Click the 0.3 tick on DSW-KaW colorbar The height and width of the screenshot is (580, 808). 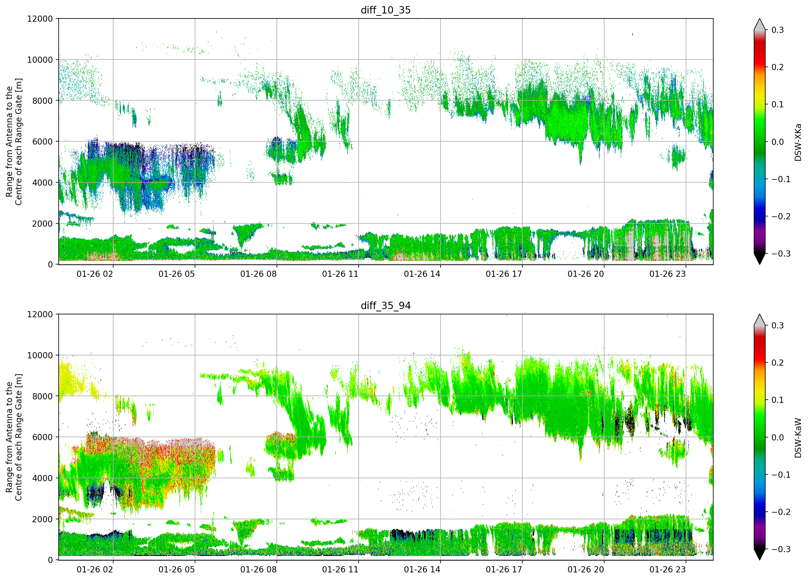778,325
